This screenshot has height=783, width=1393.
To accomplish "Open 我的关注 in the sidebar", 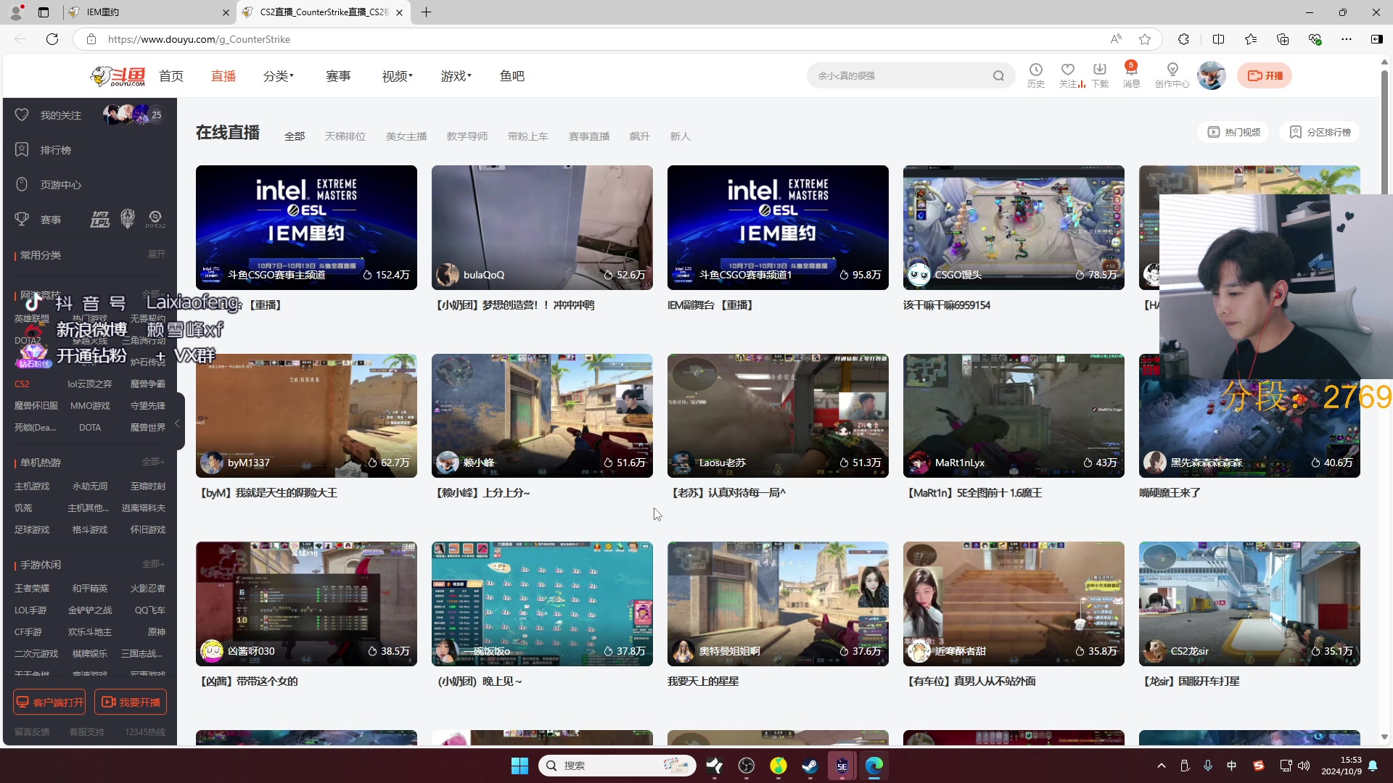I will click(x=61, y=115).
